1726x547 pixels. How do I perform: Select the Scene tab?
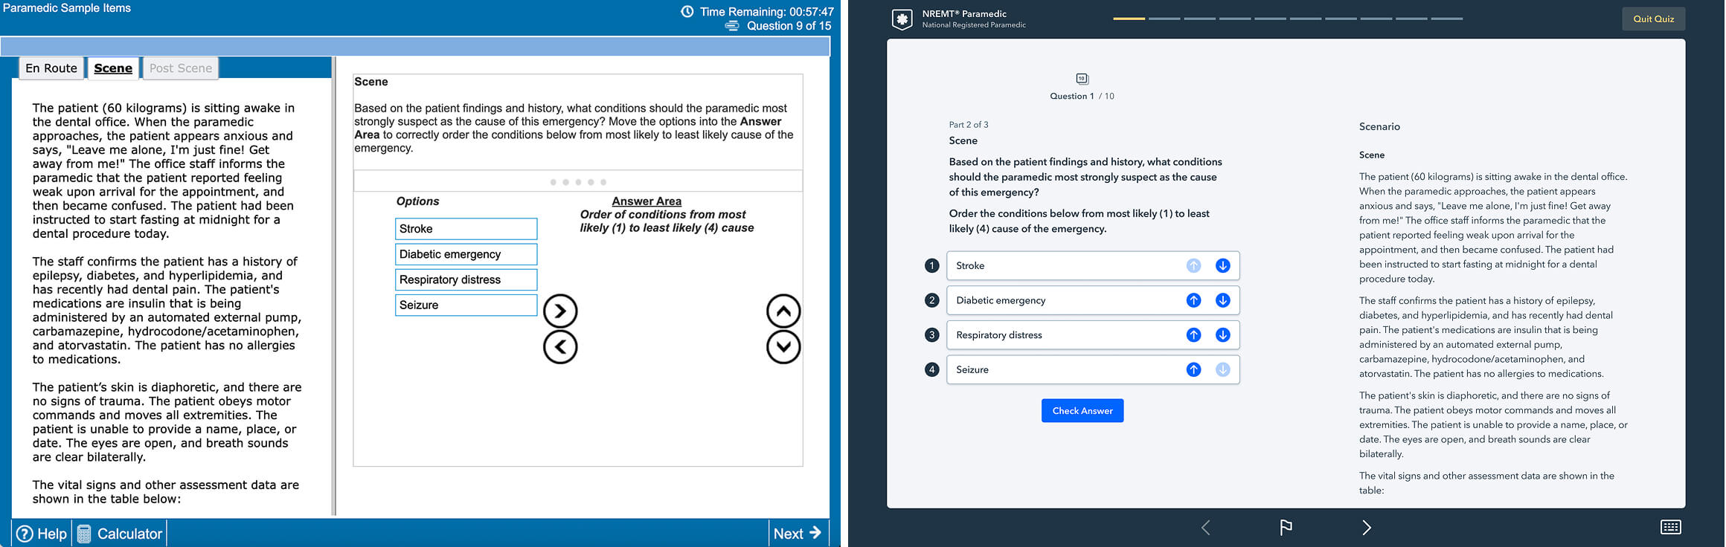pos(113,68)
